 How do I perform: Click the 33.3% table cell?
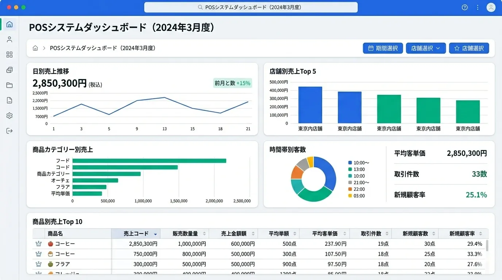[x=474, y=254]
